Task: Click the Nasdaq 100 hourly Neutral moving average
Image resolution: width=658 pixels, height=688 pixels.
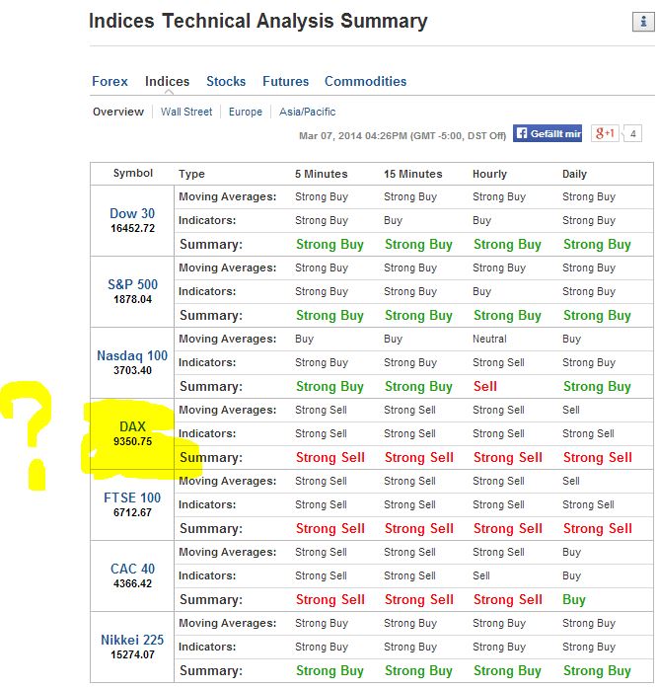Action: tap(489, 339)
